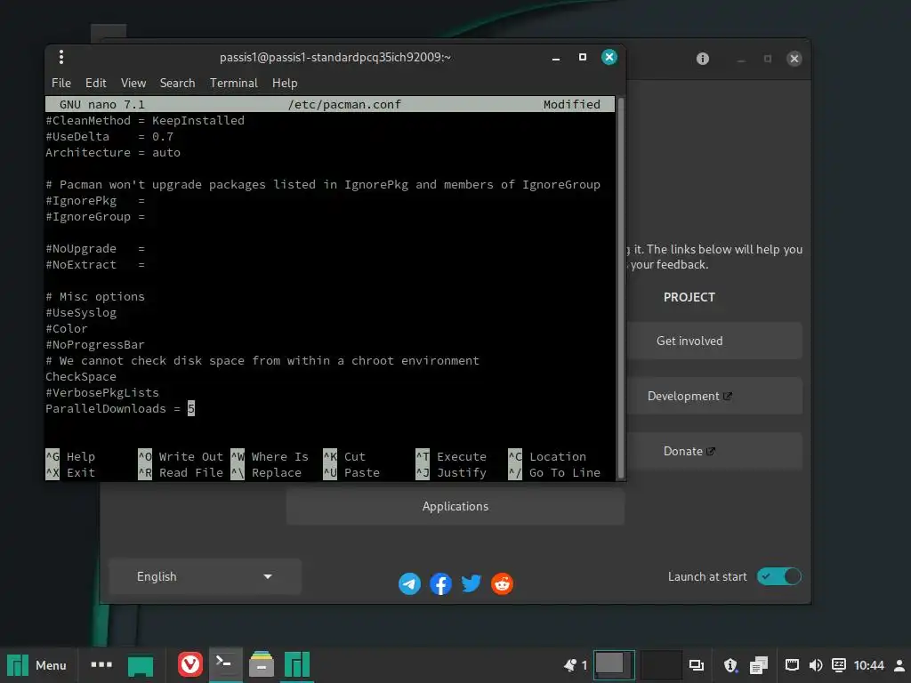The height and width of the screenshot is (683, 911).
Task: Click the terminal's vertical scrollbar
Action: point(620,287)
